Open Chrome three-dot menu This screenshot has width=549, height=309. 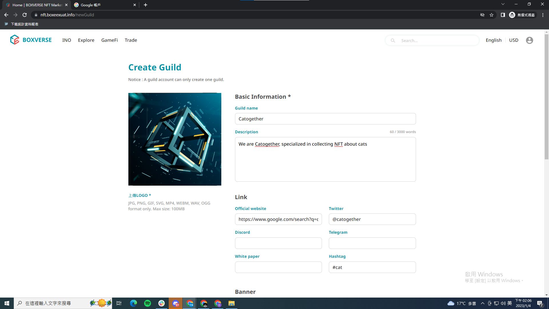tap(543, 15)
